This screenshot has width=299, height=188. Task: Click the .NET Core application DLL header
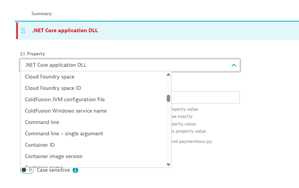(x=65, y=30)
